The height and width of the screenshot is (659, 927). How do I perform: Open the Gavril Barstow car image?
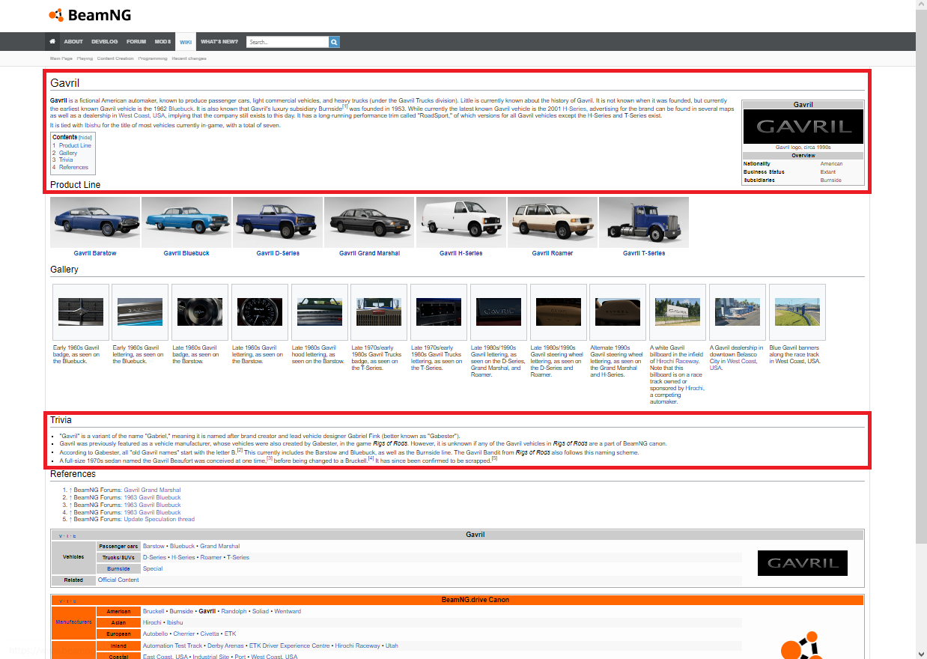pyautogui.click(x=95, y=222)
